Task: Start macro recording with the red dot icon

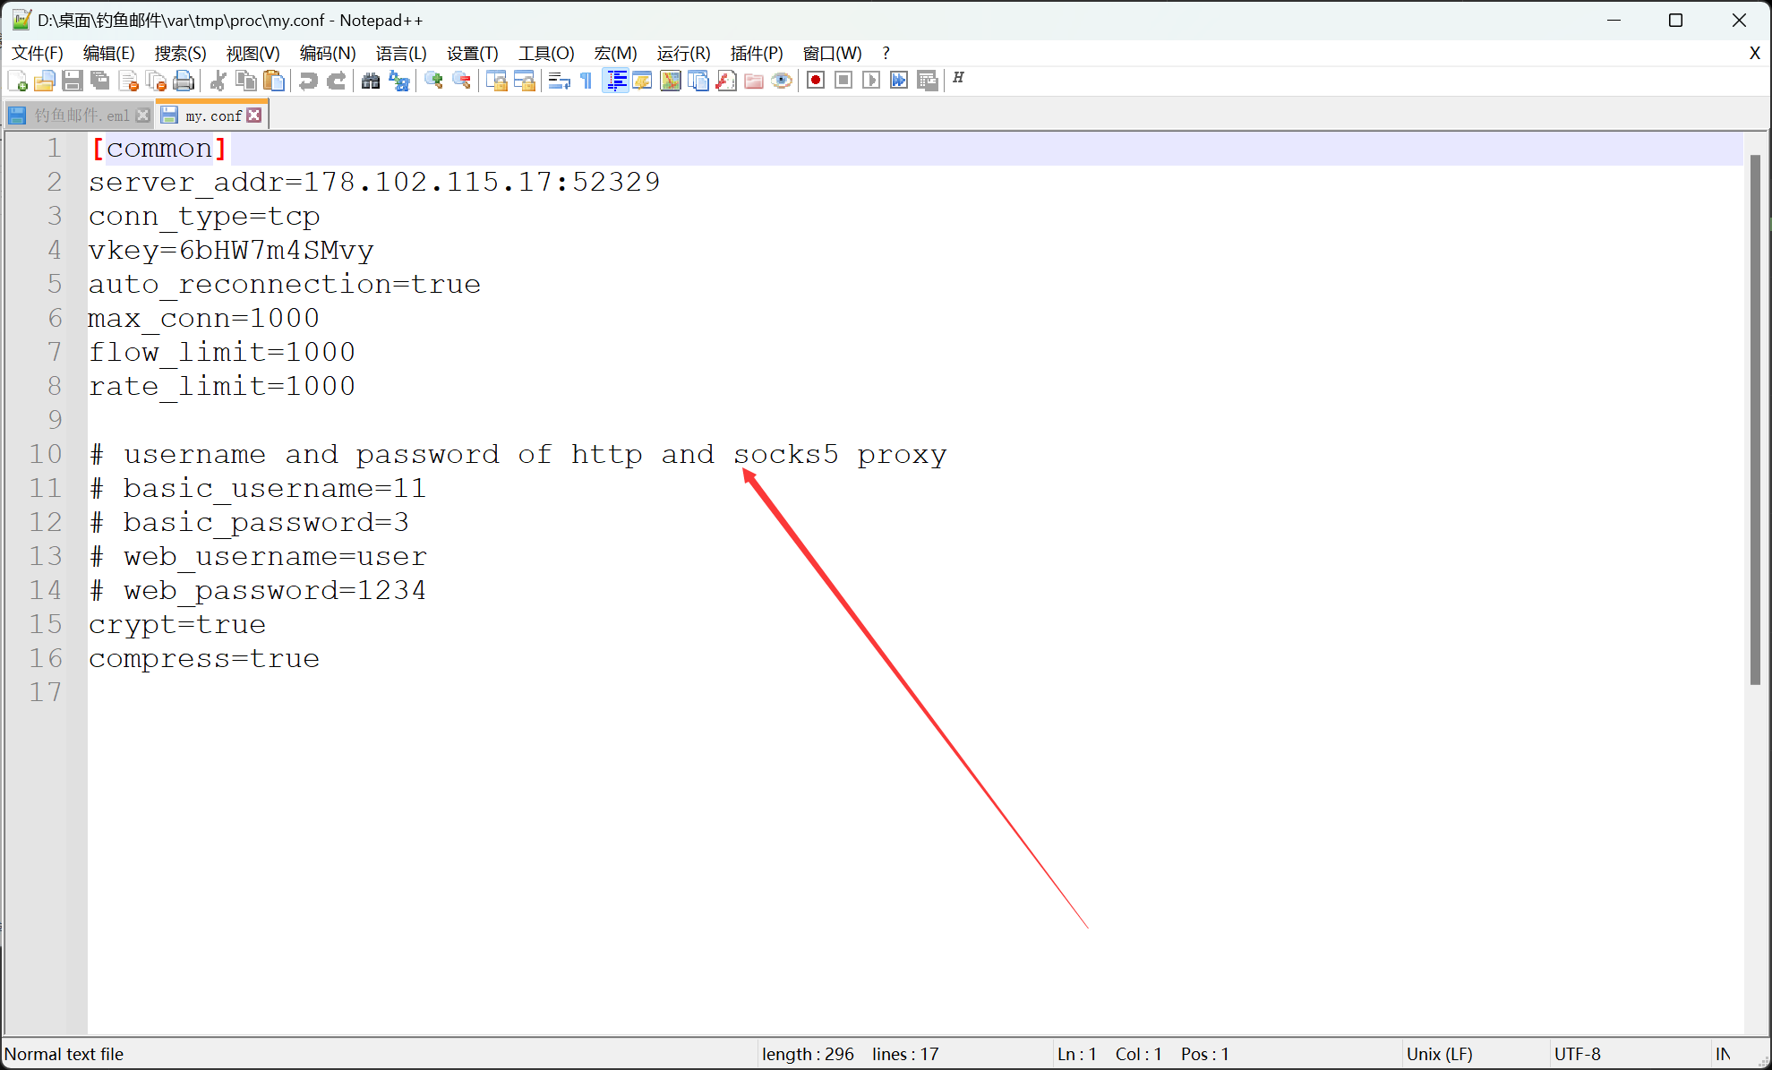Action: tap(815, 81)
